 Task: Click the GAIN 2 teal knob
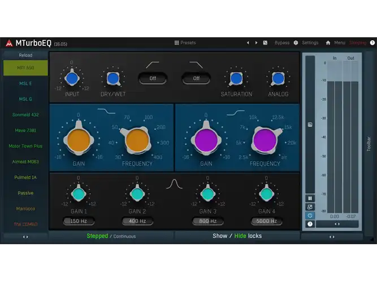(x=137, y=193)
